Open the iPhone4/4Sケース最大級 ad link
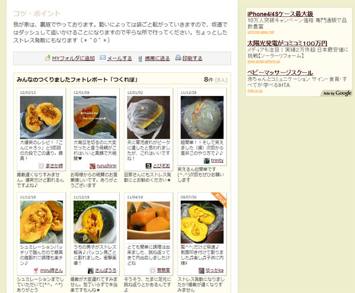This screenshot has height=293, width=355. [280, 14]
